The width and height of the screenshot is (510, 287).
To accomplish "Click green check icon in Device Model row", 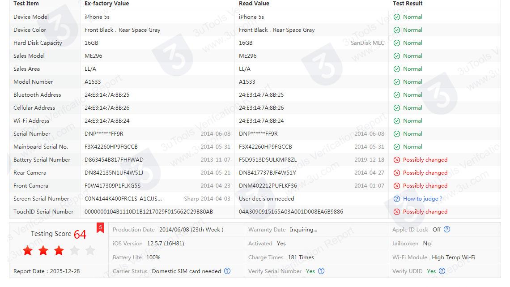I will (396, 17).
